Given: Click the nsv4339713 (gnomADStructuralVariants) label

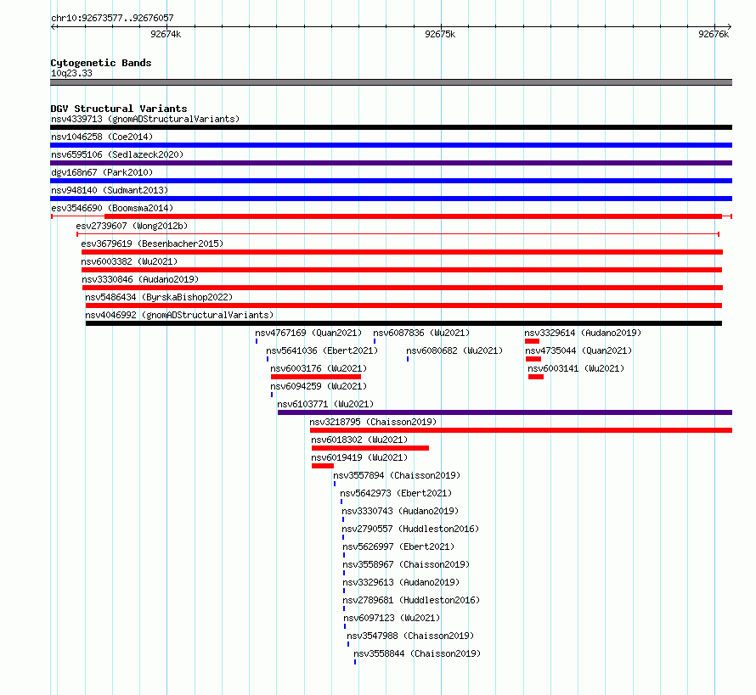Looking at the screenshot, I should pyautogui.click(x=145, y=119).
